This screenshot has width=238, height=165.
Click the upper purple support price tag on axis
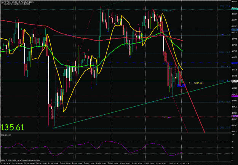[x=235, y=96]
